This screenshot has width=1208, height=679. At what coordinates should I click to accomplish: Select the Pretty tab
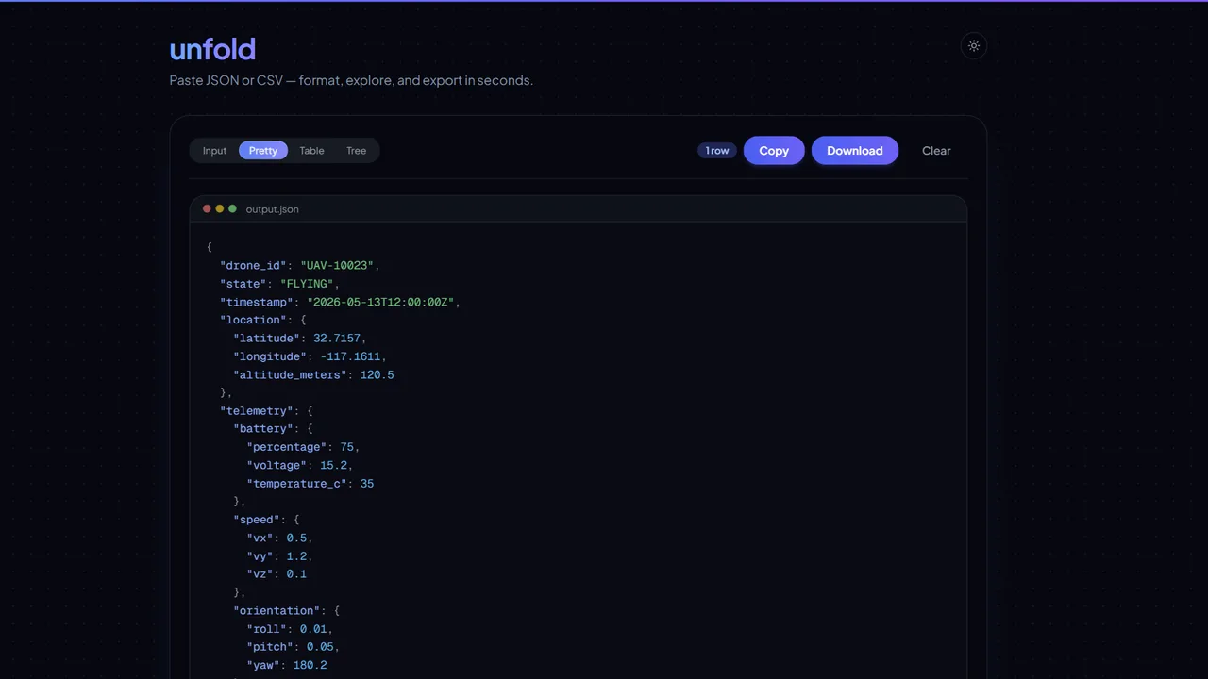(x=263, y=151)
